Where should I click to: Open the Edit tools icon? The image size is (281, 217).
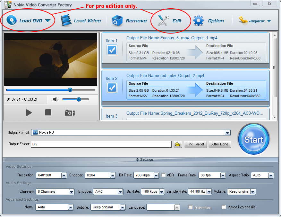[163, 20]
